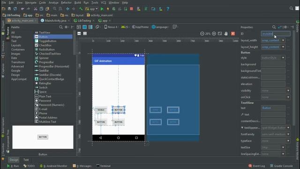Click the Debug app bug icon

[x=113, y=9]
